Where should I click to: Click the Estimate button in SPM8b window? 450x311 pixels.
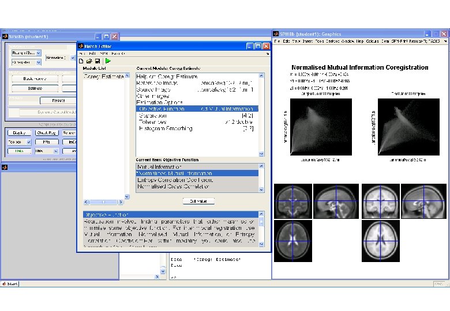35,89
